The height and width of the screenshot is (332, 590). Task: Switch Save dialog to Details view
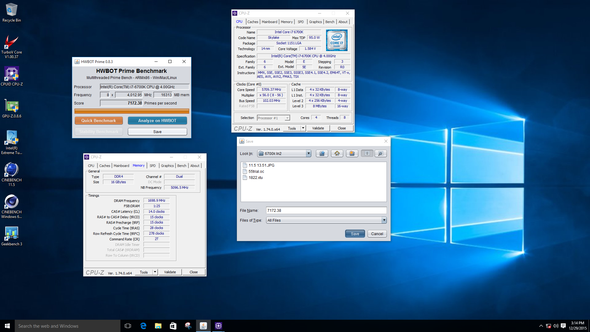tap(380, 153)
